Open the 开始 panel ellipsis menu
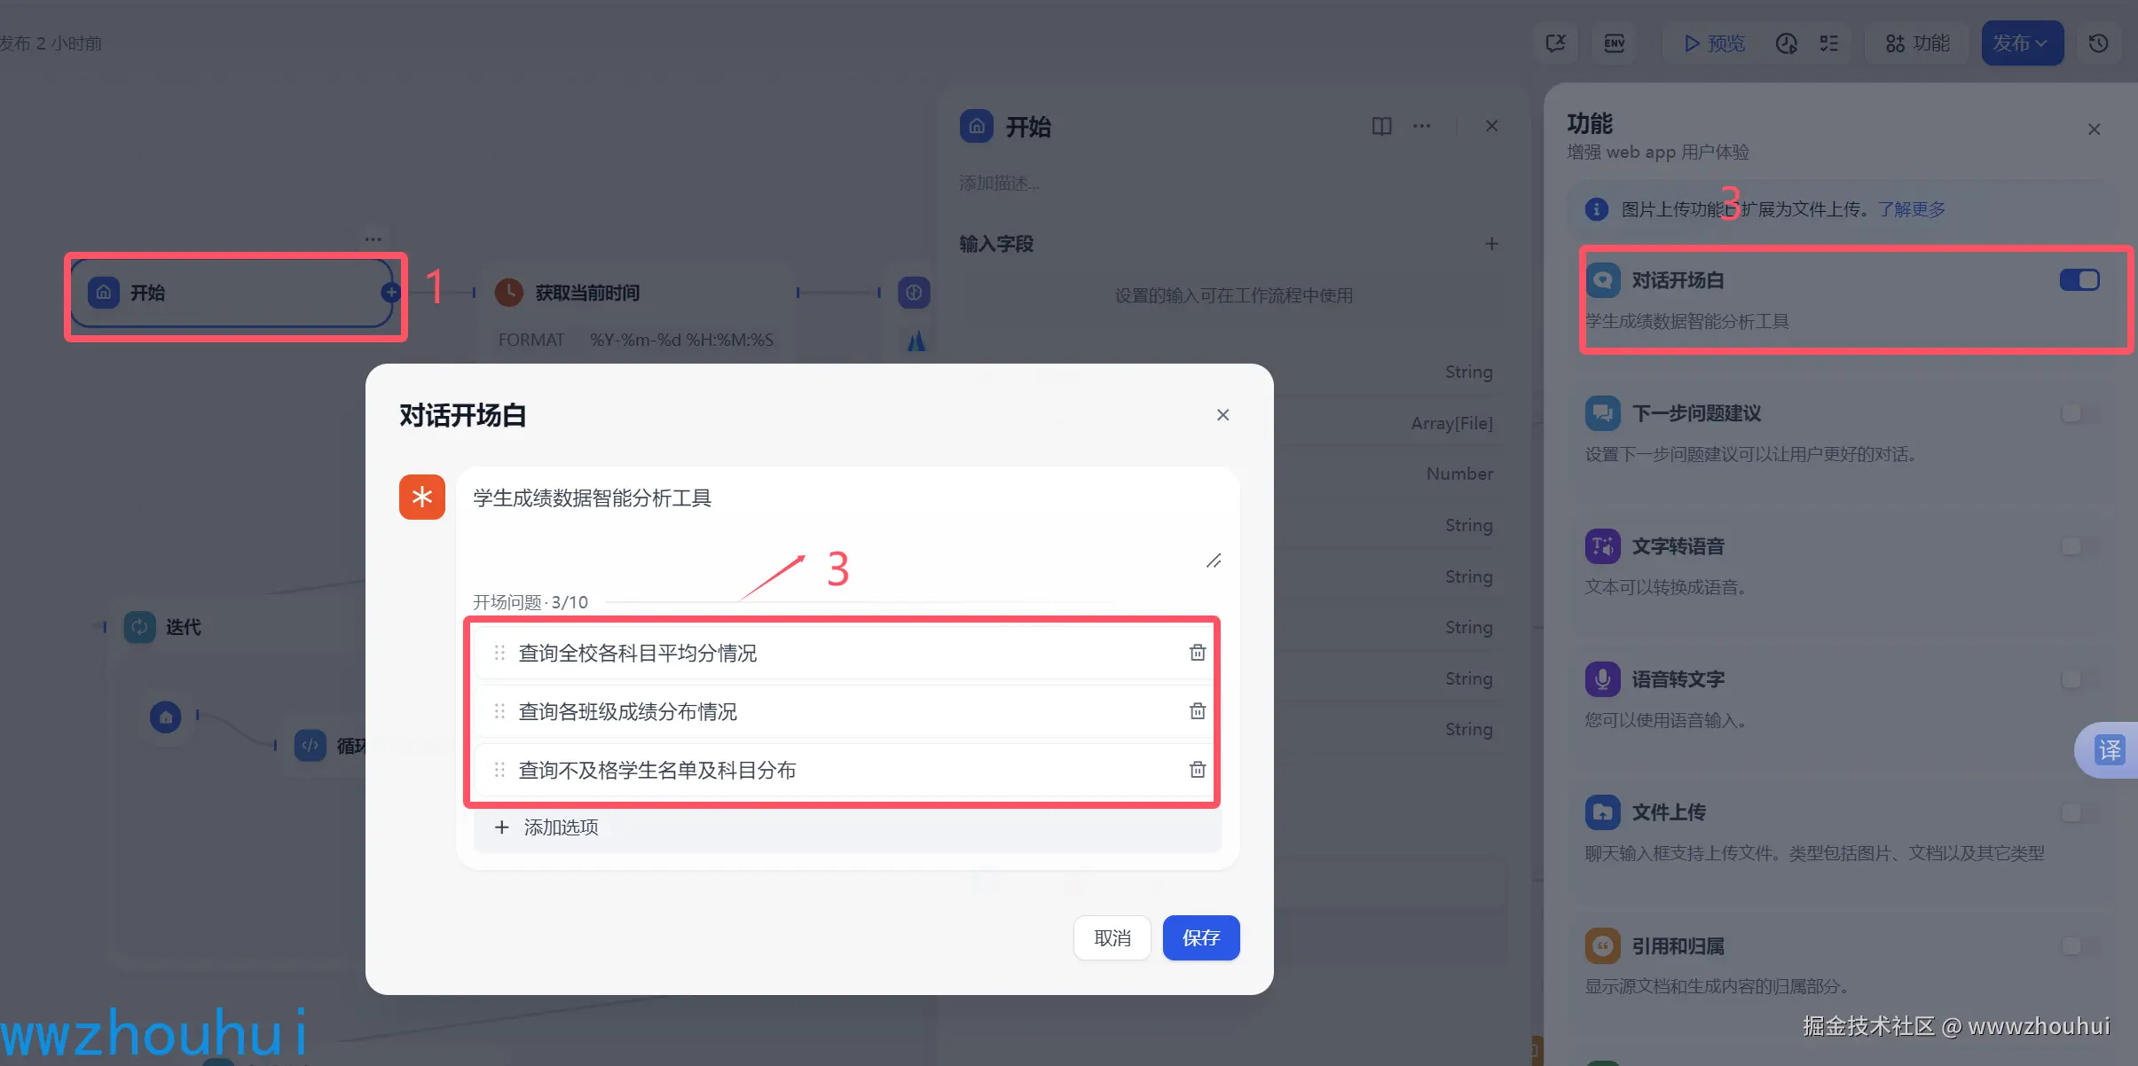 (1421, 126)
